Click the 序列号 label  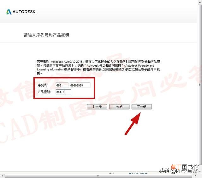point(43,85)
